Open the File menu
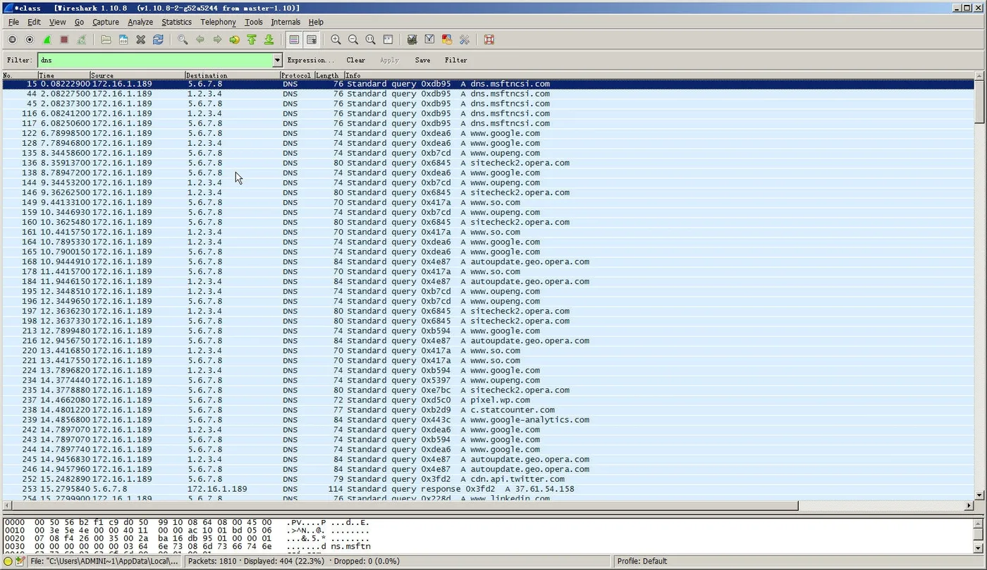This screenshot has width=987, height=570. point(13,22)
